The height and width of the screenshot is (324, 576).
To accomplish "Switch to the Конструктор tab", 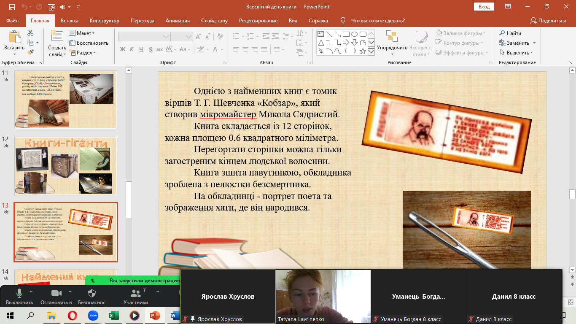I will pos(105,21).
